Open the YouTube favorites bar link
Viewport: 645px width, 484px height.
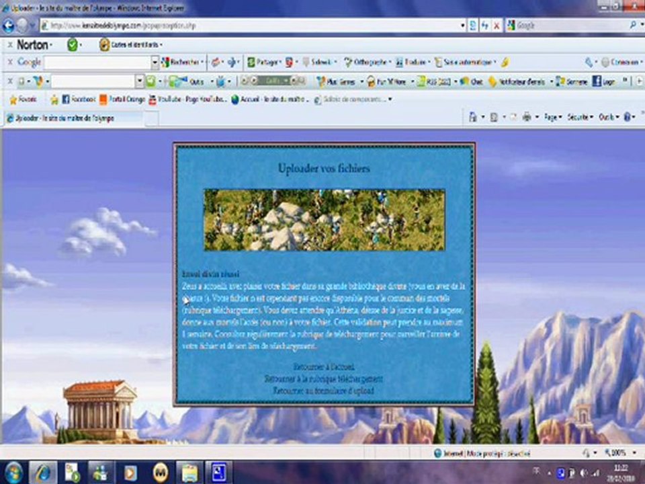tap(188, 99)
